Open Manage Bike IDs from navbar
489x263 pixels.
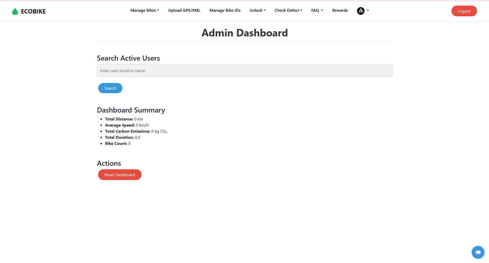coord(225,10)
